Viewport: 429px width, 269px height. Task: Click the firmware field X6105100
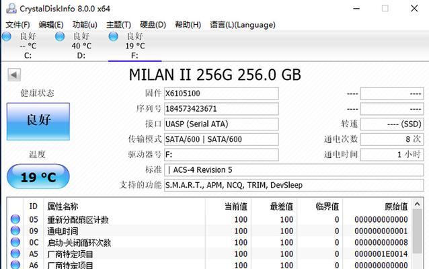[x=221, y=93]
